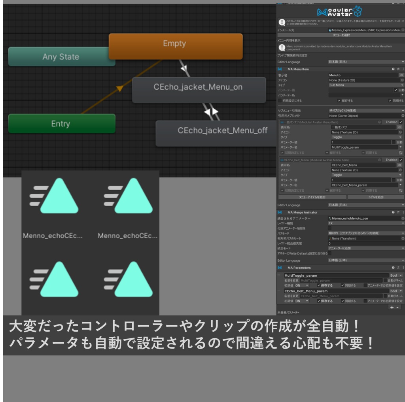Open the Sub Menu タイプ dropdown
Screen dimensions: 405x402
366,85
